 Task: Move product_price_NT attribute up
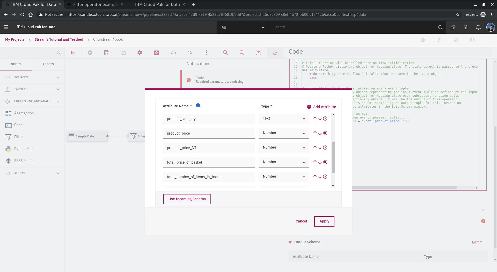pyautogui.click(x=315, y=148)
